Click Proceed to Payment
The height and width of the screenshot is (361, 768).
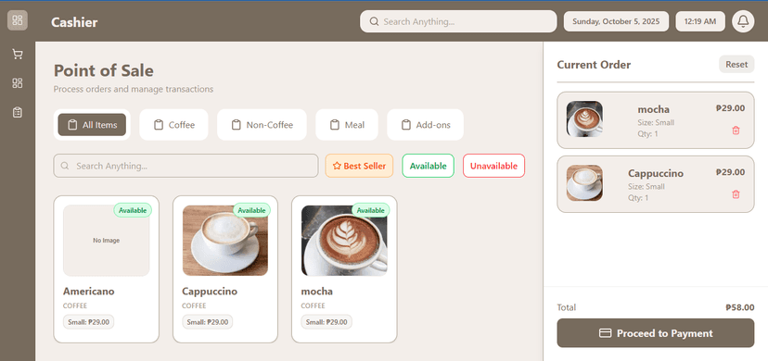click(656, 333)
